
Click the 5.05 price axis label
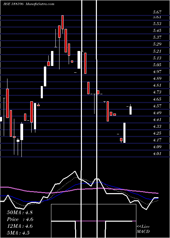pos(157,65)
